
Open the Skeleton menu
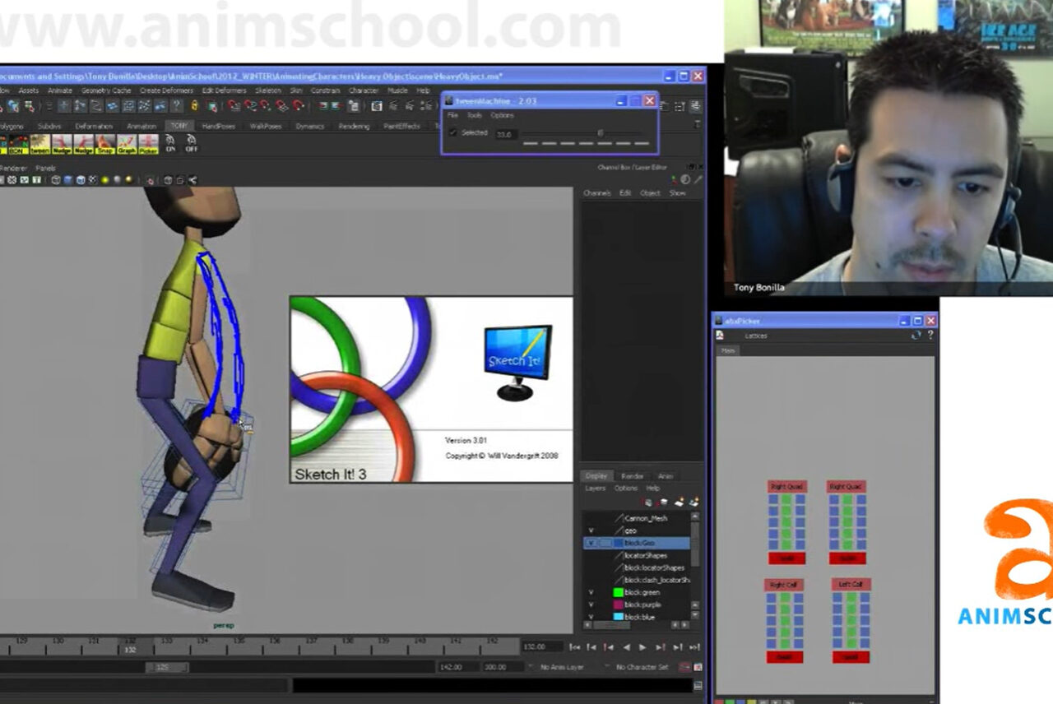pos(267,90)
